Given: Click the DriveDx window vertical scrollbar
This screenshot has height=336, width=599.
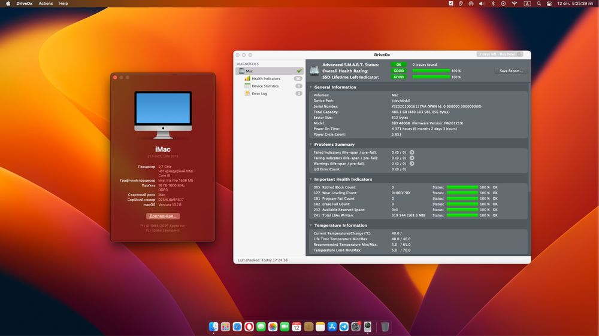Looking at the screenshot, I should pos(529,138).
